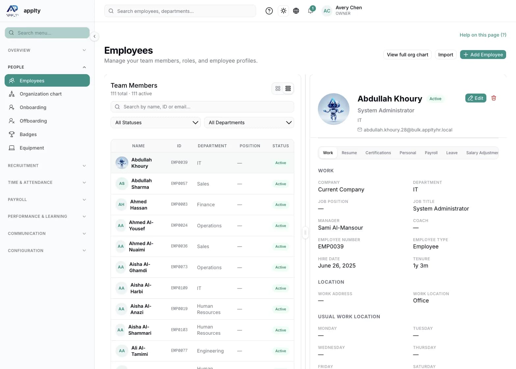This screenshot has height=369, width=516.
Task: Click the email envelope icon
Action: point(360,130)
